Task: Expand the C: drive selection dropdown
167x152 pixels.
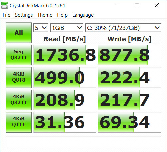Action: tap(123, 28)
